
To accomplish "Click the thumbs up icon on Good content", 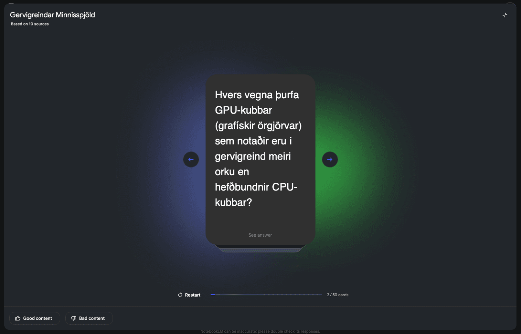I will 18,318.
